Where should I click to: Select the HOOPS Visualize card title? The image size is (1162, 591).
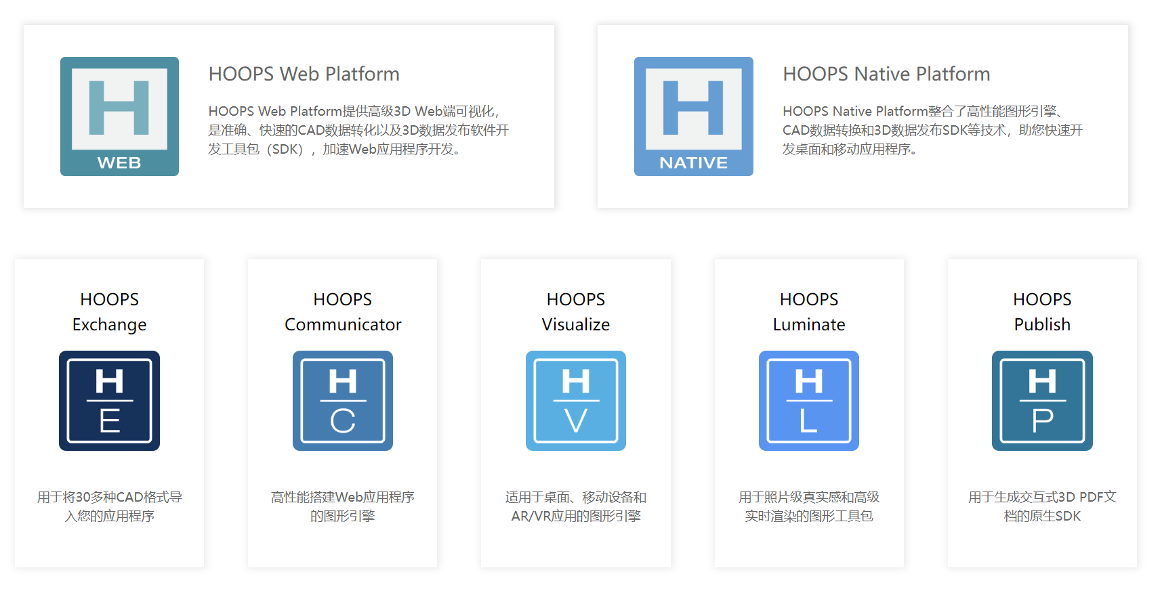[x=576, y=311]
